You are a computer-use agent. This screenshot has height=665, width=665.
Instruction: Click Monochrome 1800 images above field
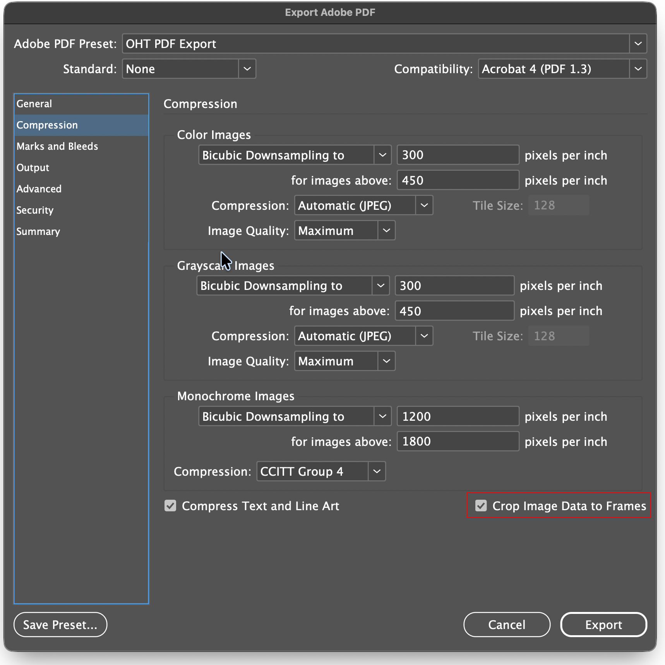(x=458, y=442)
